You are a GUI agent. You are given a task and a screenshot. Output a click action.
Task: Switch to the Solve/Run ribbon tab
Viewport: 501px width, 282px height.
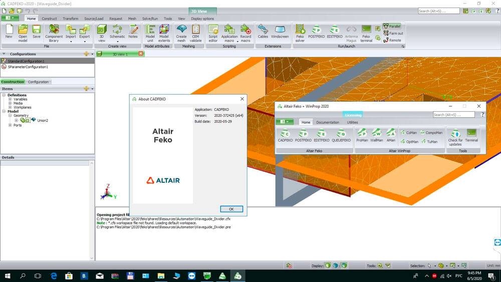(150, 19)
